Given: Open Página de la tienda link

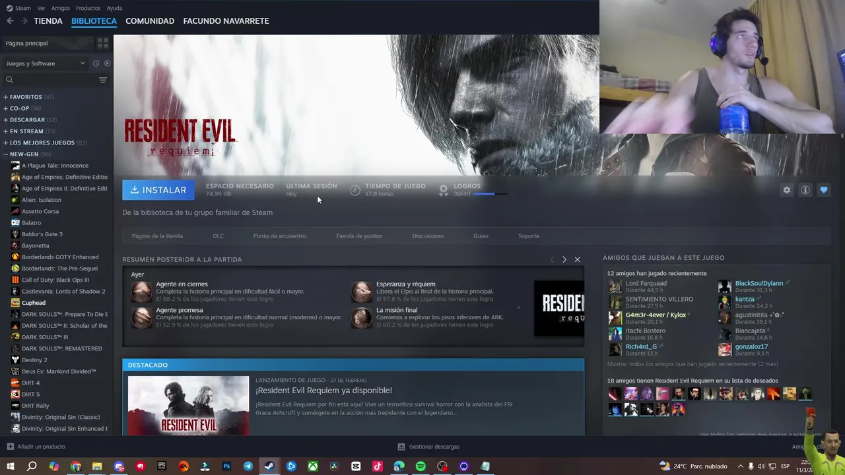Looking at the screenshot, I should click(x=157, y=236).
